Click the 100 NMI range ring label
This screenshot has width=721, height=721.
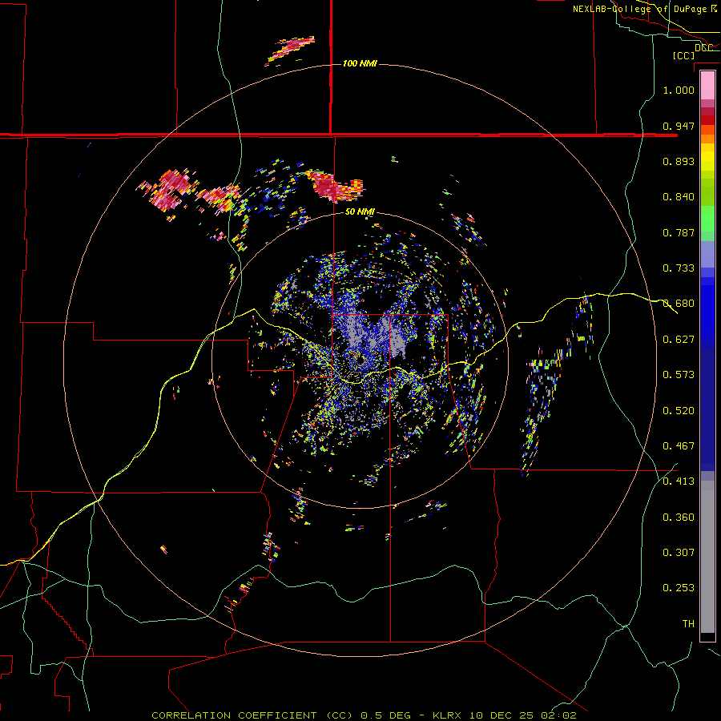pos(360,63)
